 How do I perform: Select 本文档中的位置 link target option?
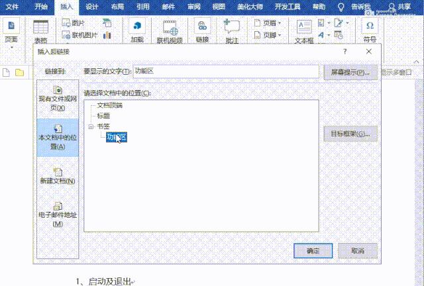(x=58, y=138)
